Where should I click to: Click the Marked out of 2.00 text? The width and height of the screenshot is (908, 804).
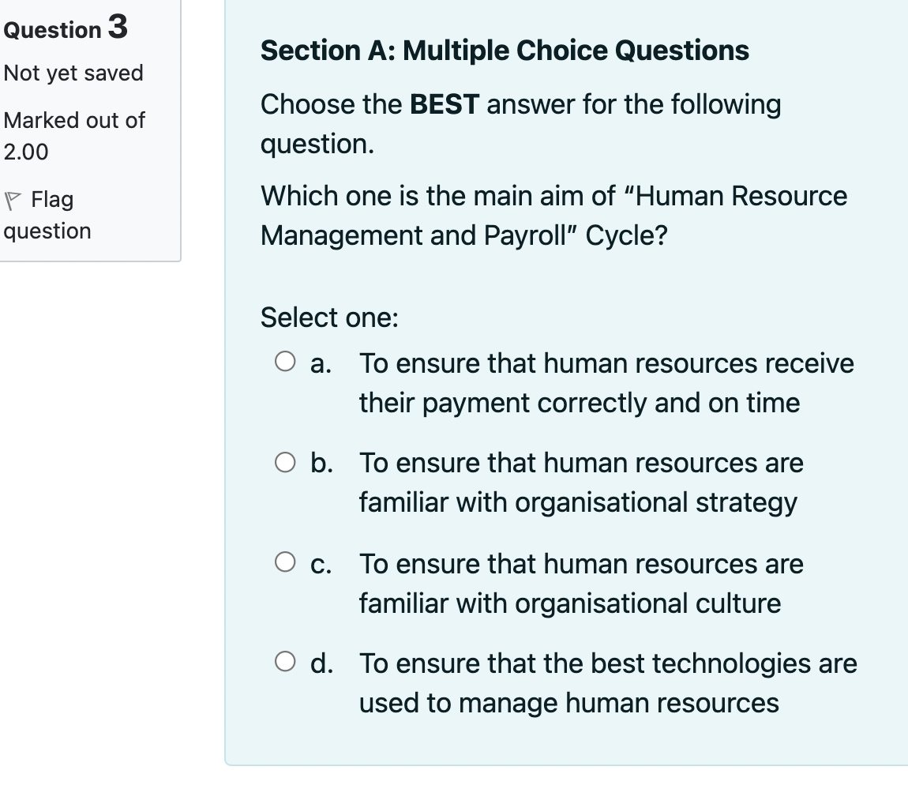point(75,134)
